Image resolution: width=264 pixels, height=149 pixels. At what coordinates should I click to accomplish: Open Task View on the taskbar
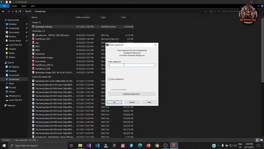71,145
